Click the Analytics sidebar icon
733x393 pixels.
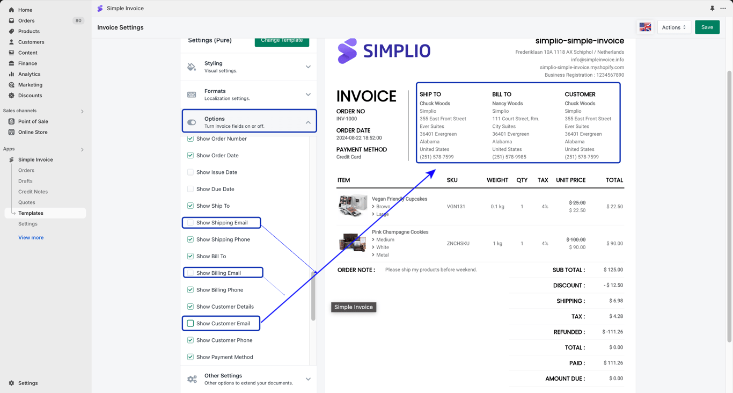[x=11, y=74]
